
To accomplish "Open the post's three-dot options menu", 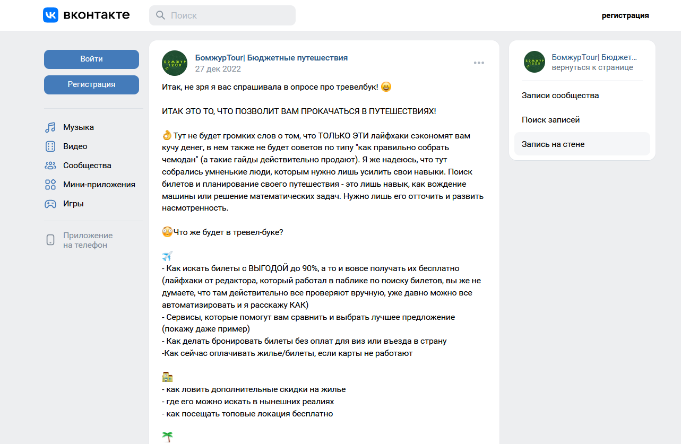I will coord(479,63).
